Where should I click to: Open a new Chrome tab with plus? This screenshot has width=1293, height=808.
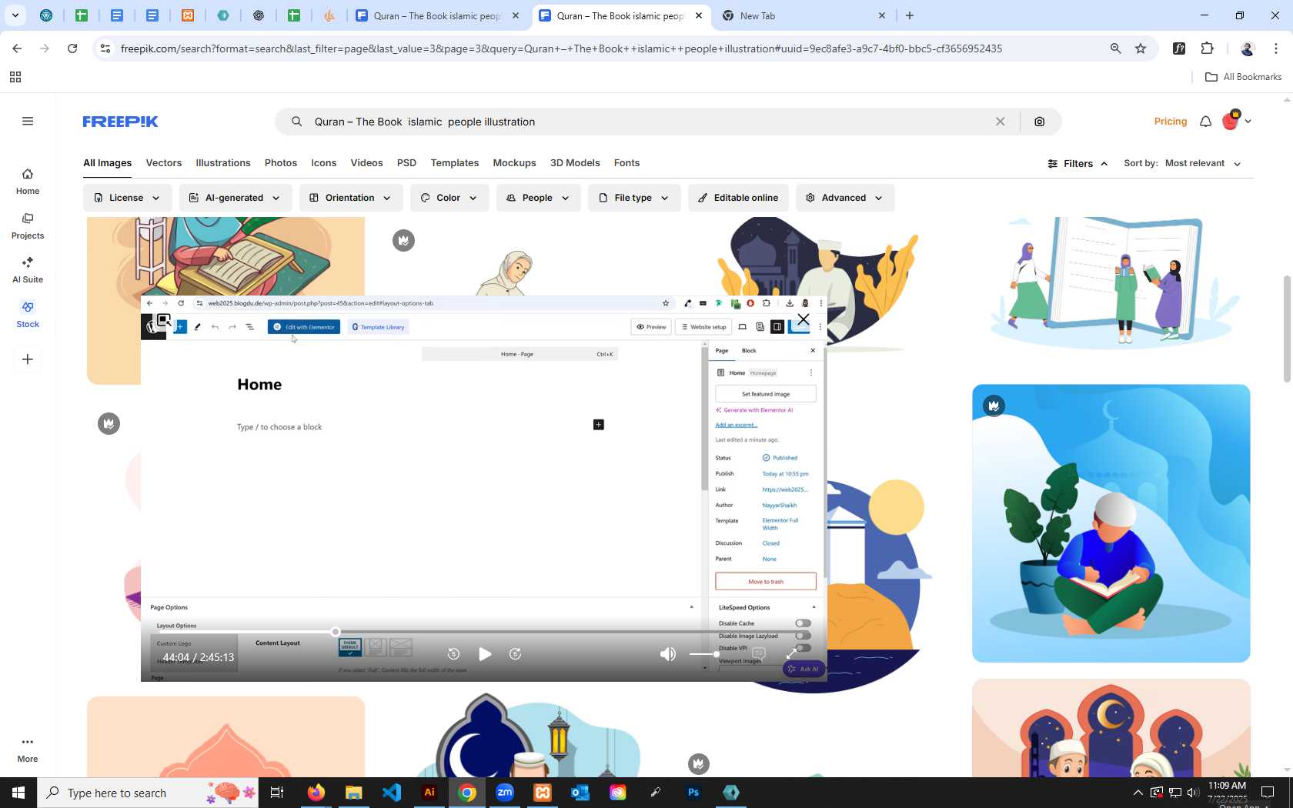[910, 15]
